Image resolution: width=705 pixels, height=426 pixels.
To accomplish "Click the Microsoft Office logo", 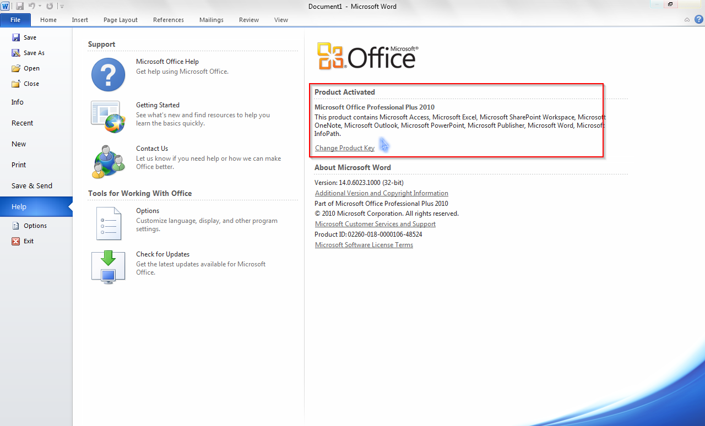I will [367, 56].
